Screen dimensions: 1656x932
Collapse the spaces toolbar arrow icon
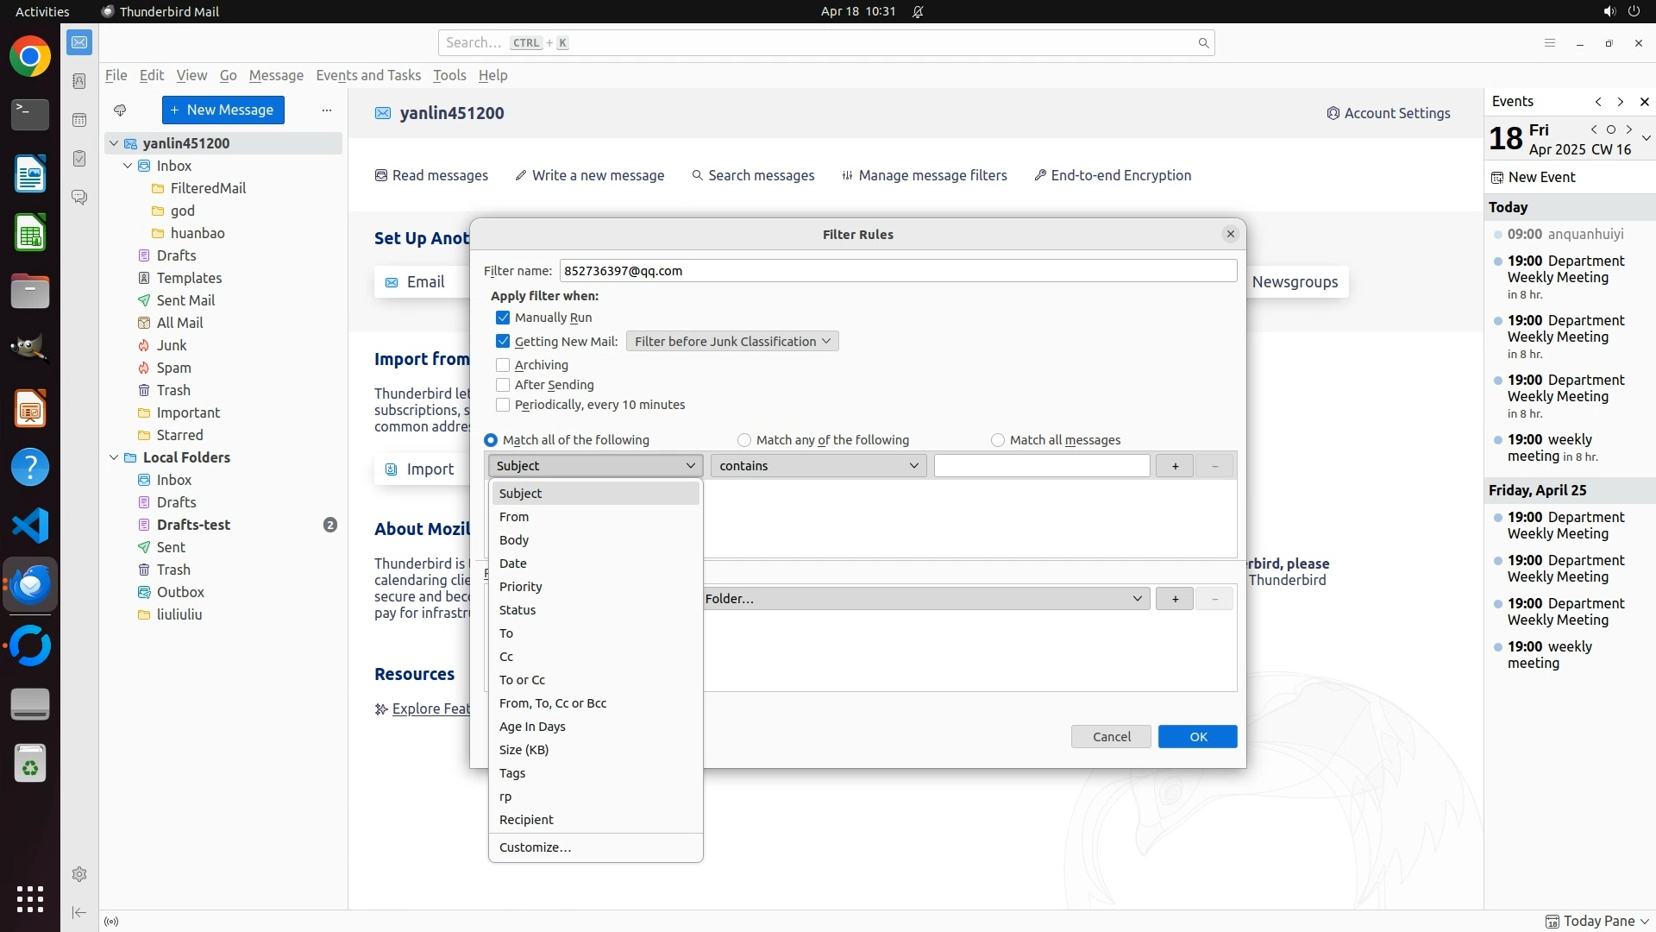click(x=79, y=912)
